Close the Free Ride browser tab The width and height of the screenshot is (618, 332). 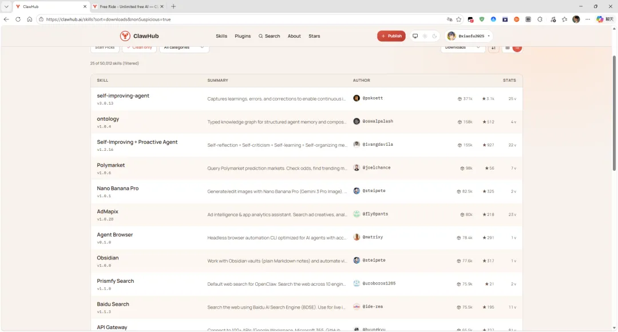162,7
